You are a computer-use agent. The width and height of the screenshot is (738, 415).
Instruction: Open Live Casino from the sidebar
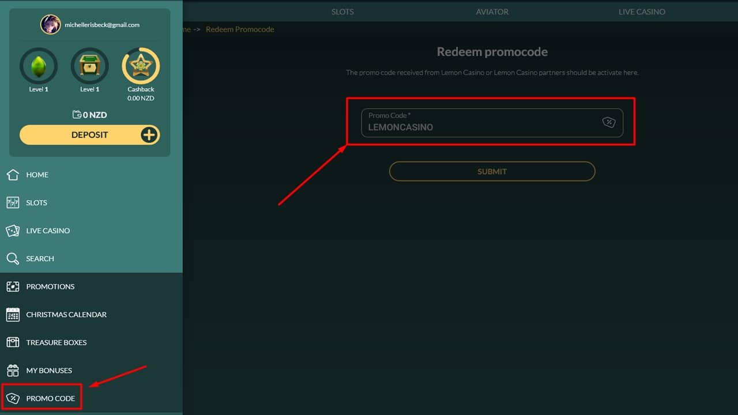tap(48, 231)
